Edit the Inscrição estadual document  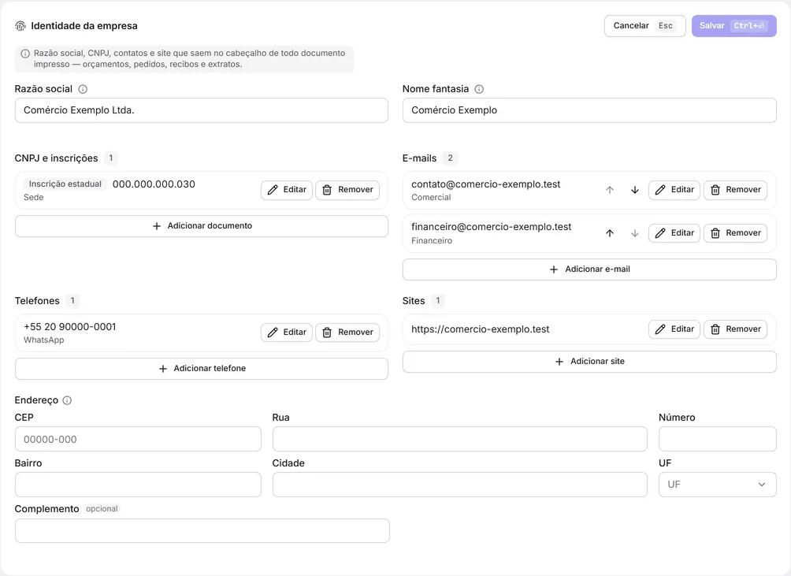coord(287,190)
